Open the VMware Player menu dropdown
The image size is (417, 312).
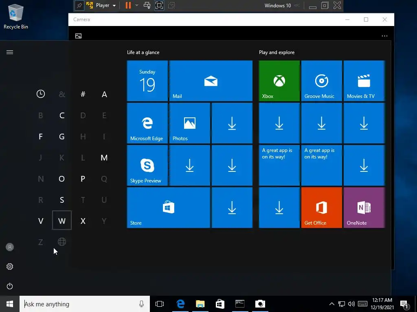click(x=106, y=5)
